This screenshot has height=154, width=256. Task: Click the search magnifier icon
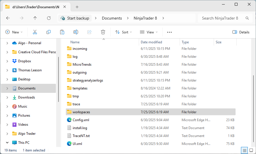[x=247, y=18]
